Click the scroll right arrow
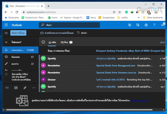The height and width of the screenshot is (114, 167). [x=164, y=110]
